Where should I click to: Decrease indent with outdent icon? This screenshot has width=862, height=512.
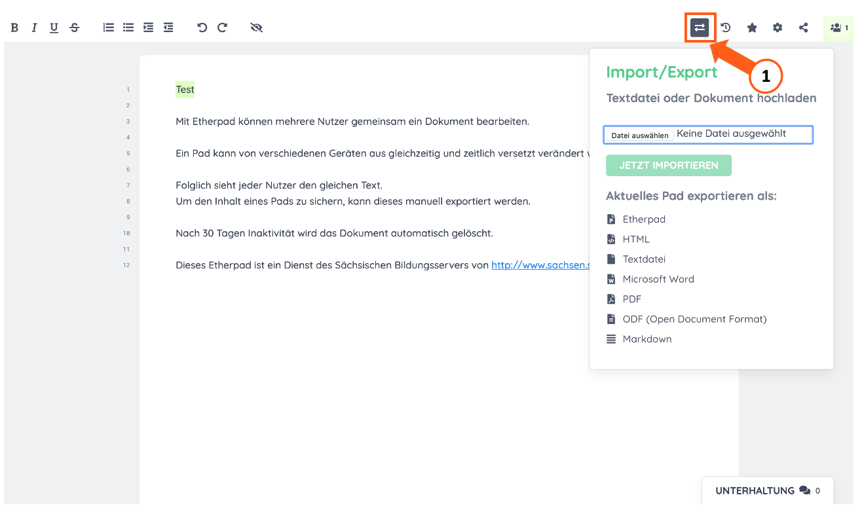pyautogui.click(x=168, y=27)
